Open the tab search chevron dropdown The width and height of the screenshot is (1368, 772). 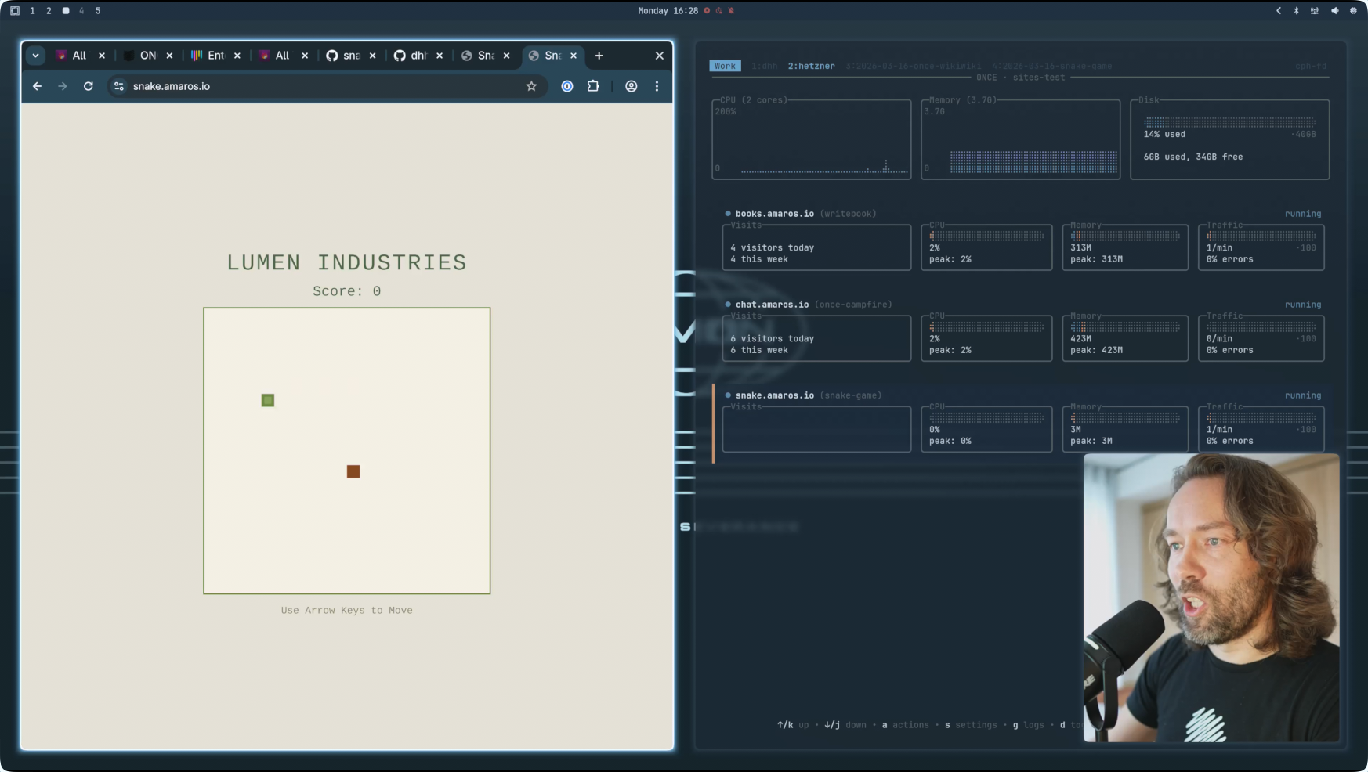(x=35, y=56)
